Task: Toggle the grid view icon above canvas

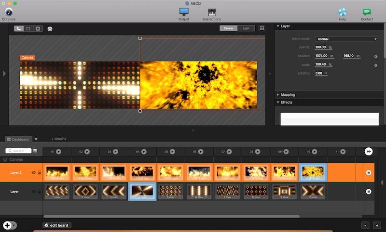Action: tap(262, 28)
